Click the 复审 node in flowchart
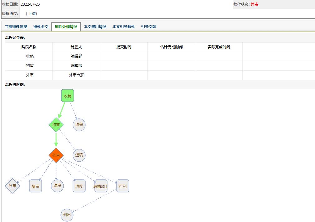 [36, 186]
